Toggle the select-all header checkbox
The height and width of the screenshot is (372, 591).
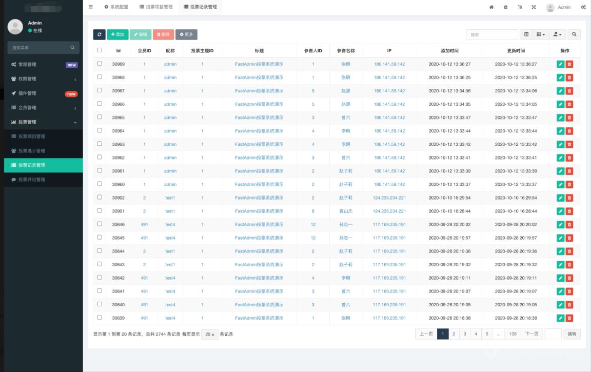point(100,50)
